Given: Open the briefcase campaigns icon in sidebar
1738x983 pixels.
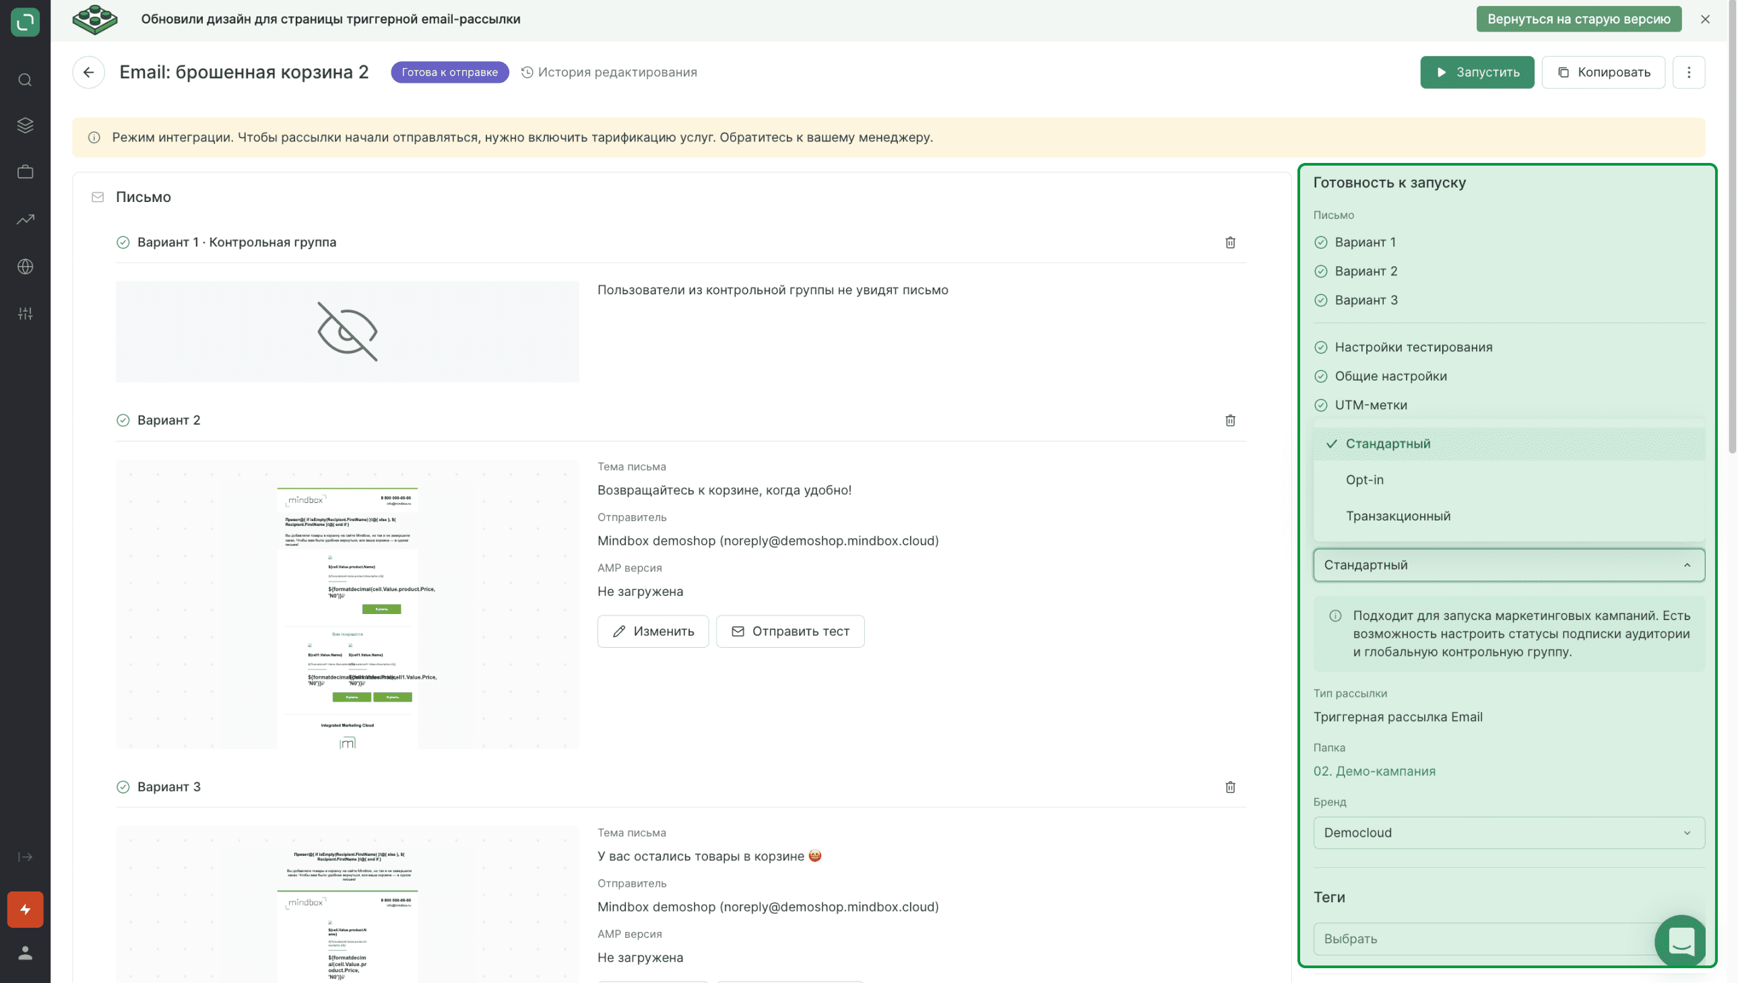Looking at the screenshot, I should [25, 172].
